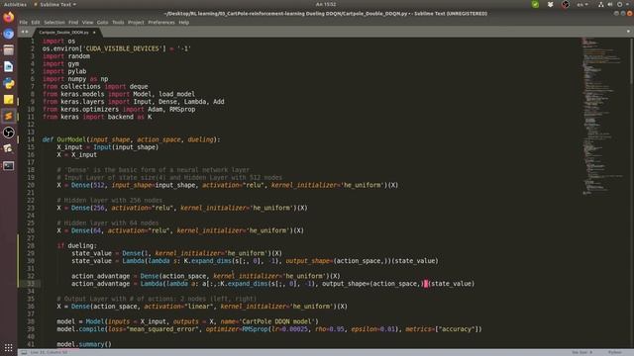Open the Selection menu
Viewport: 634px width, 356px height.
[54, 22]
